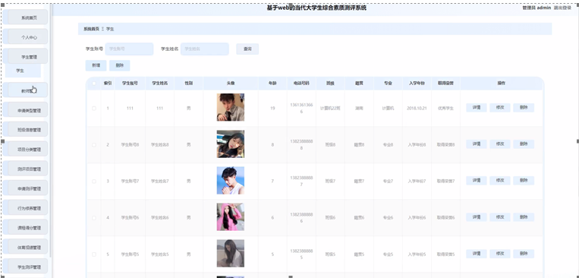Viewport: 579px width, 278px height.
Task: Click 删除 in 学生账号5 row
Action: coord(524,254)
